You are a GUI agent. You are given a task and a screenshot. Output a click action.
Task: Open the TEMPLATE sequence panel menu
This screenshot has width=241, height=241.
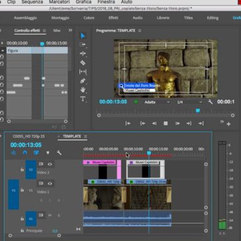[x=85, y=136]
